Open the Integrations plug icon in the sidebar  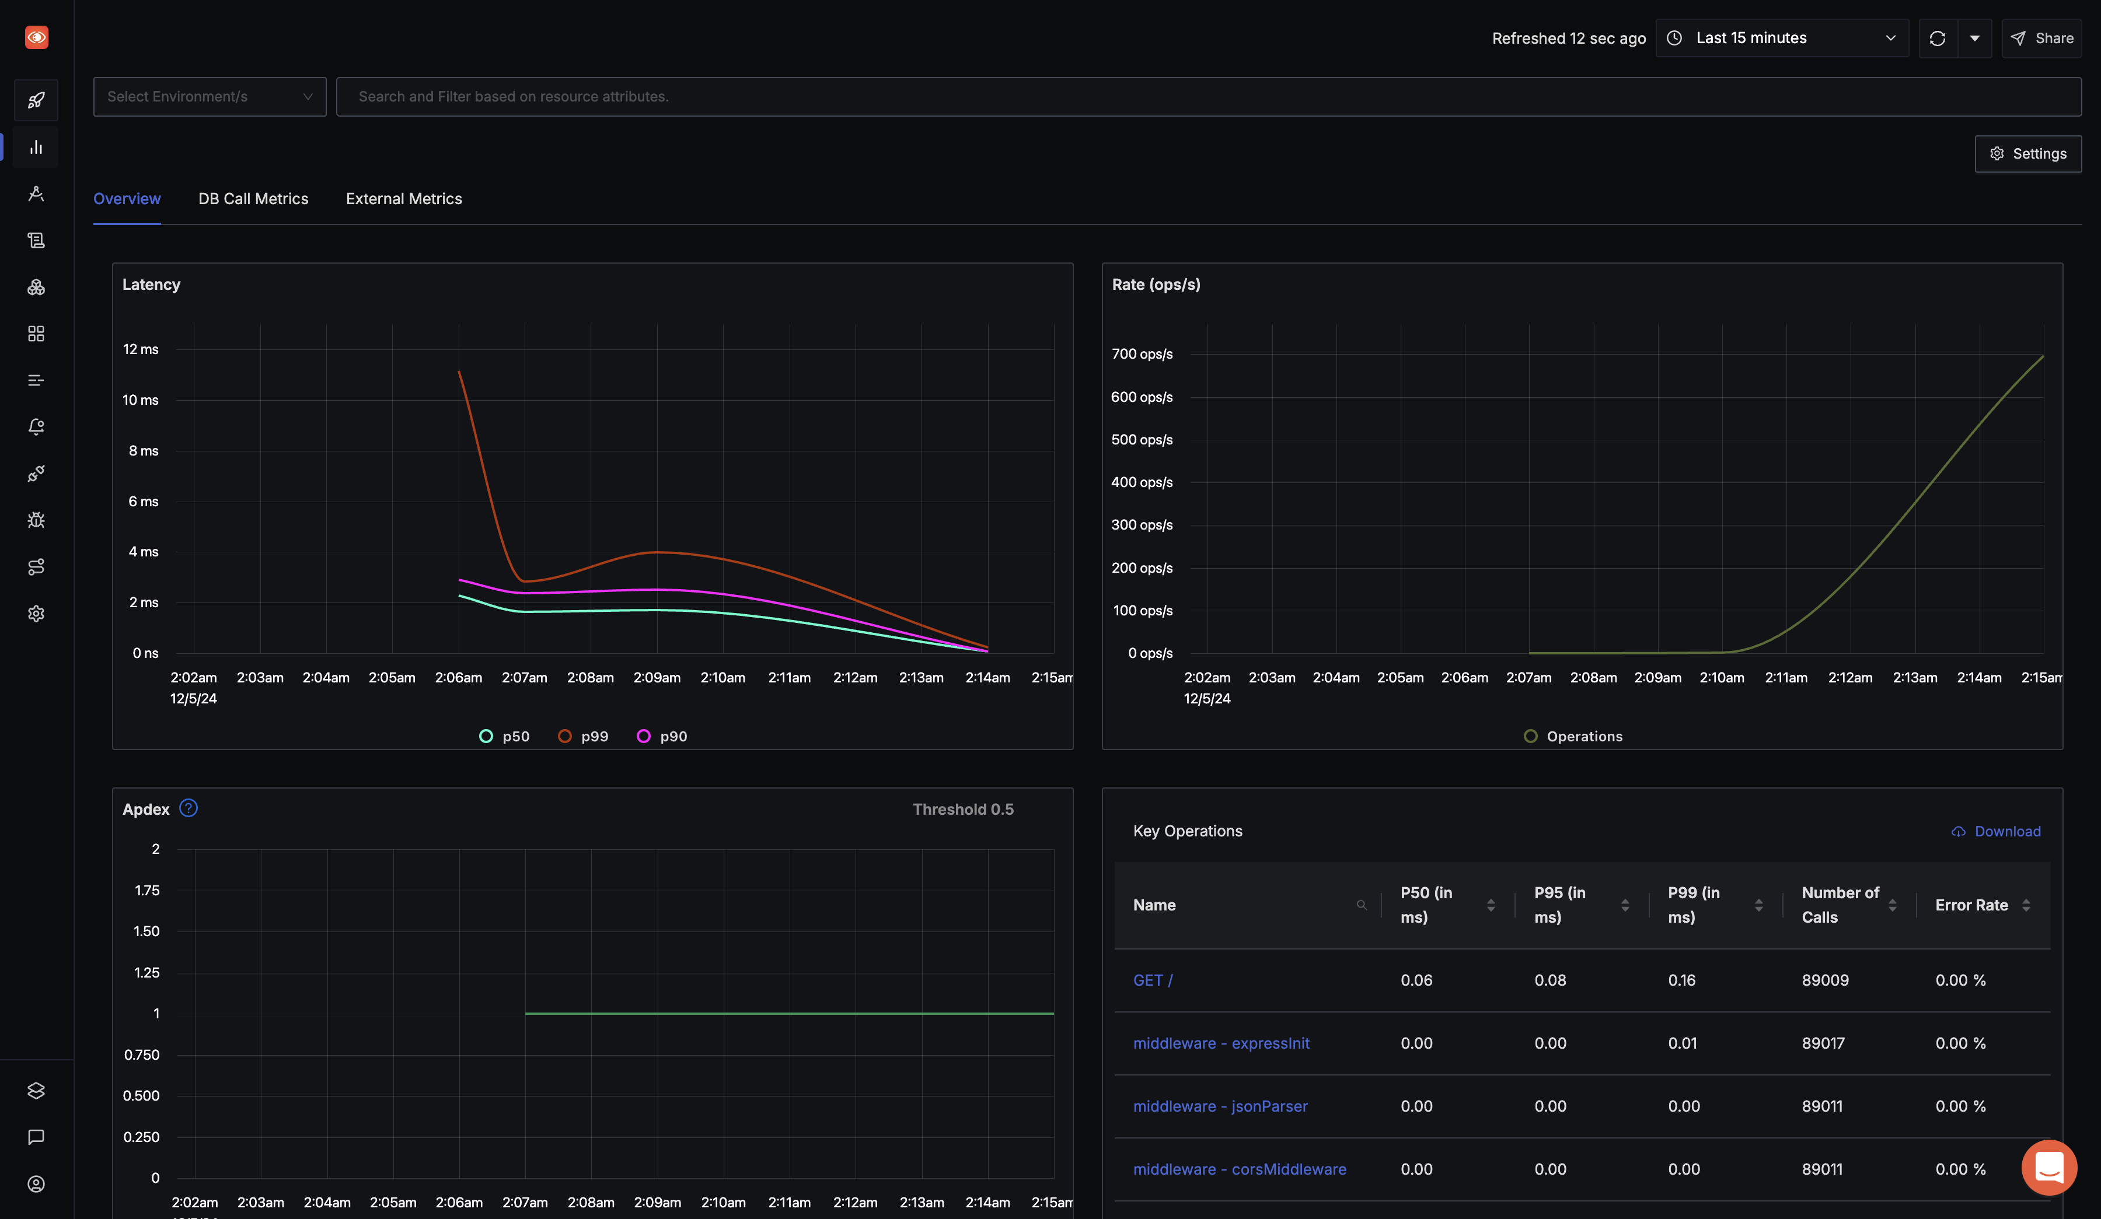36,474
